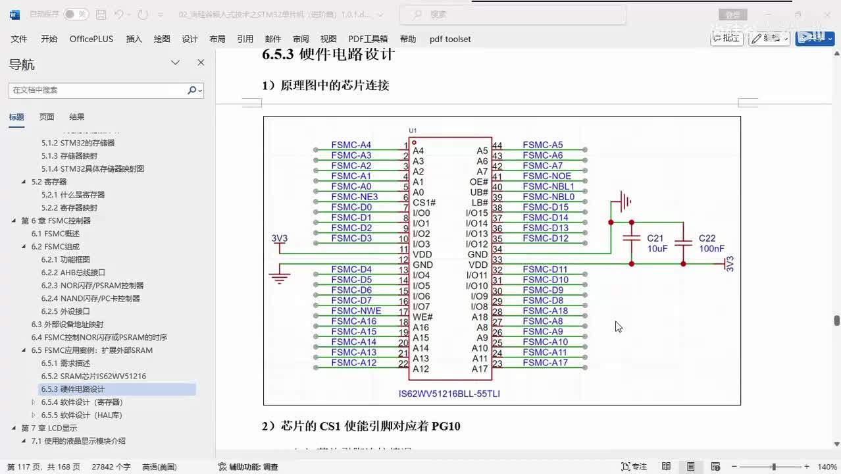The width and height of the screenshot is (841, 474).
Task: Collapse the 第 7 章 LCD显示 chapter
Action: point(14,428)
